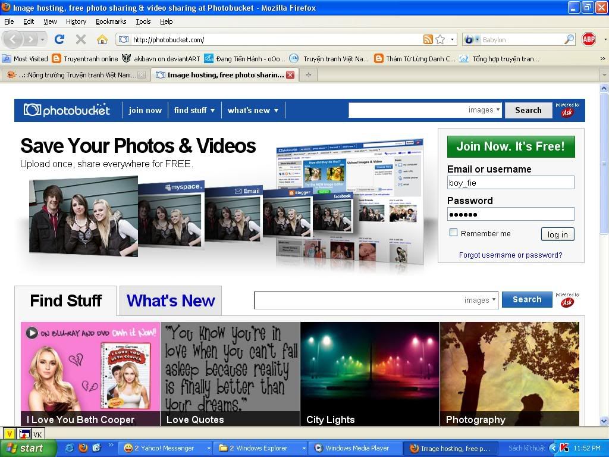The image size is (609, 457).
Task: Click the header Search button
Action: tap(528, 110)
